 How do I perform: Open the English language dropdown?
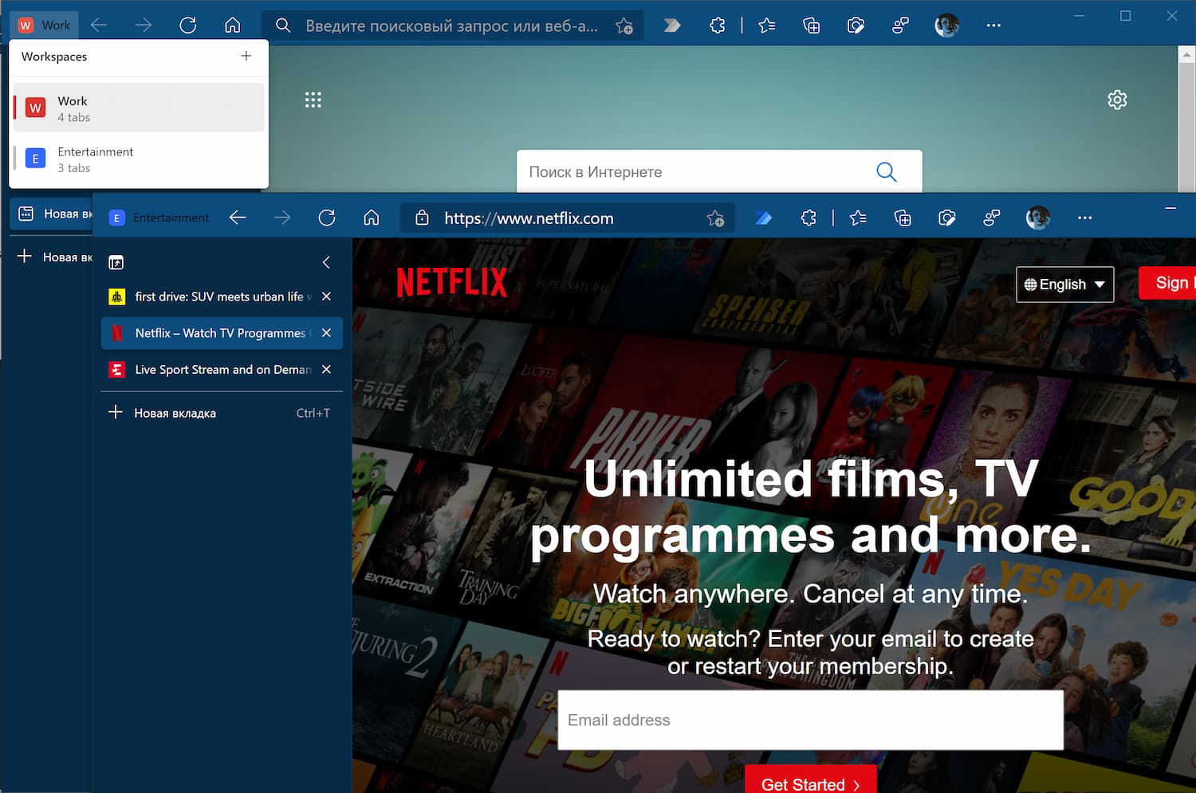(1064, 285)
